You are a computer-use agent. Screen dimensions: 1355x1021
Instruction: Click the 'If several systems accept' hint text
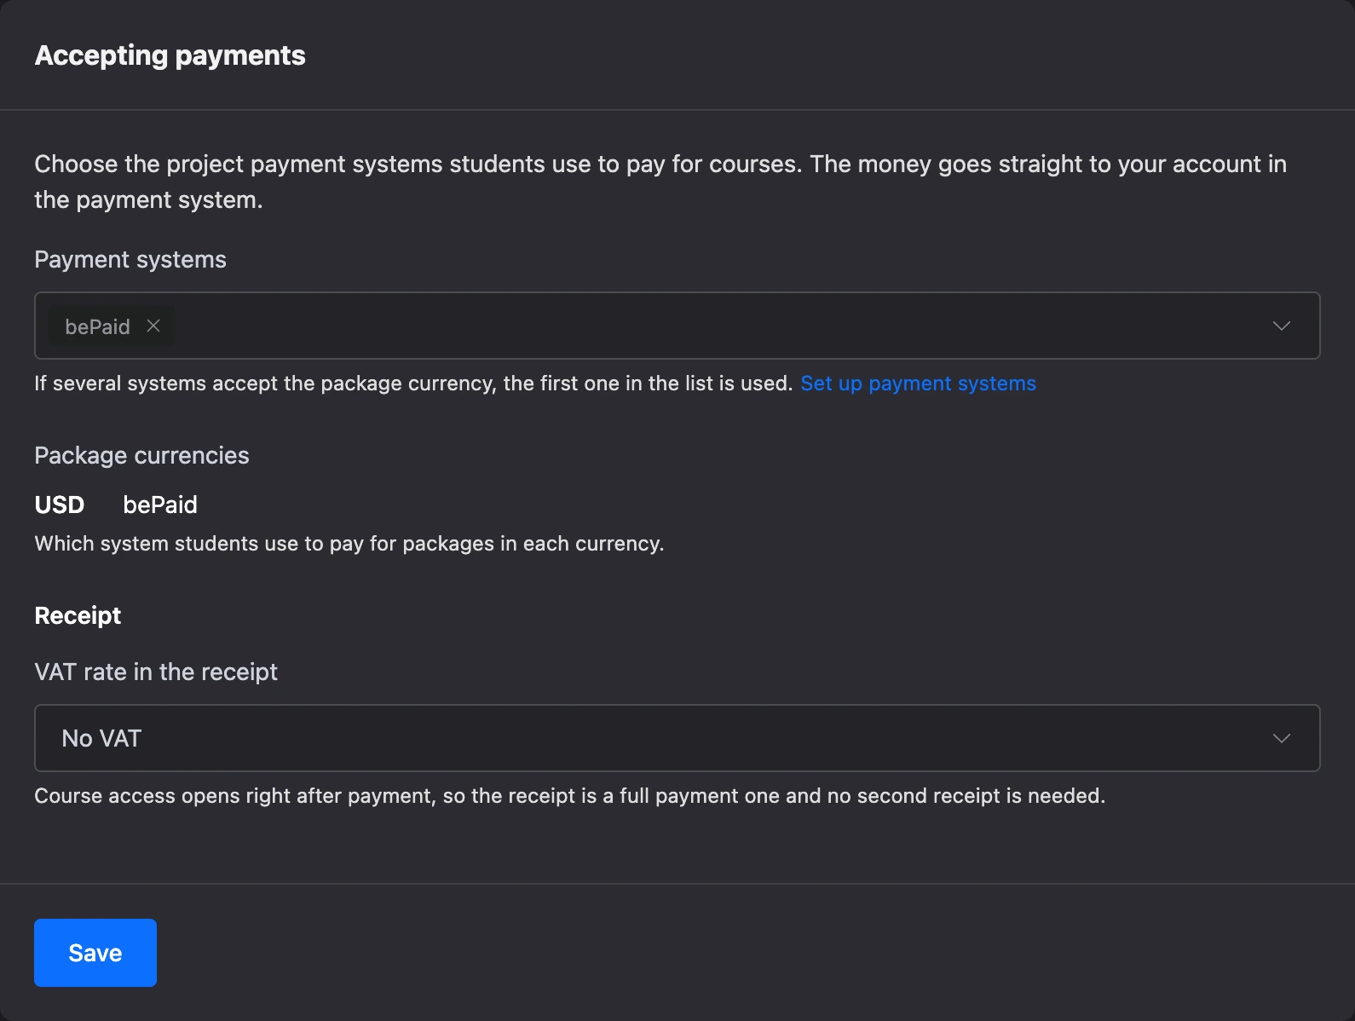[x=413, y=384]
